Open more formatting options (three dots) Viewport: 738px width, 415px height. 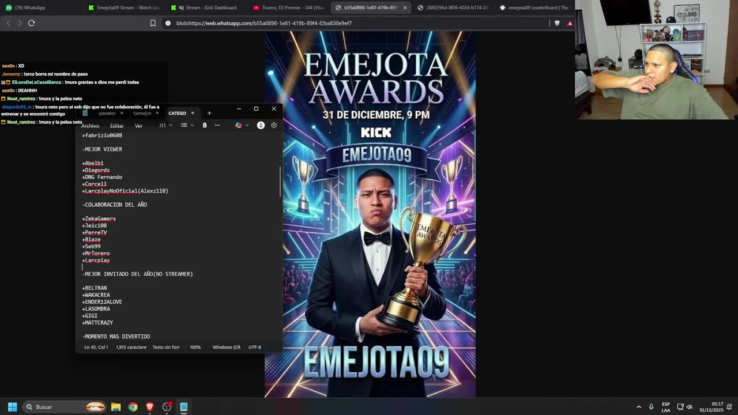217,125
